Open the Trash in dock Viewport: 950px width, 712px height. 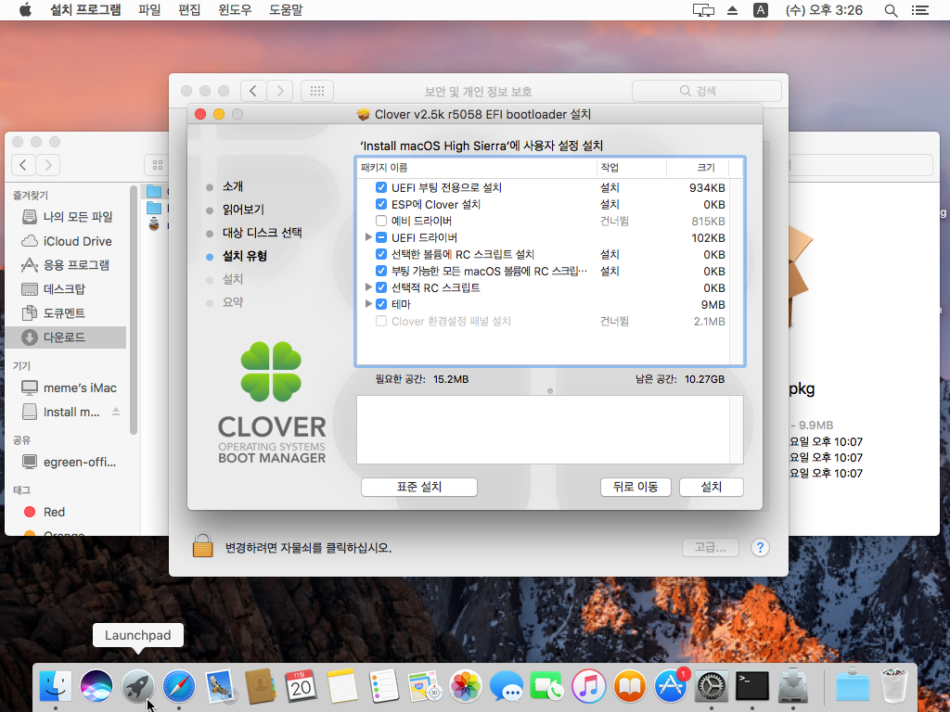point(894,686)
